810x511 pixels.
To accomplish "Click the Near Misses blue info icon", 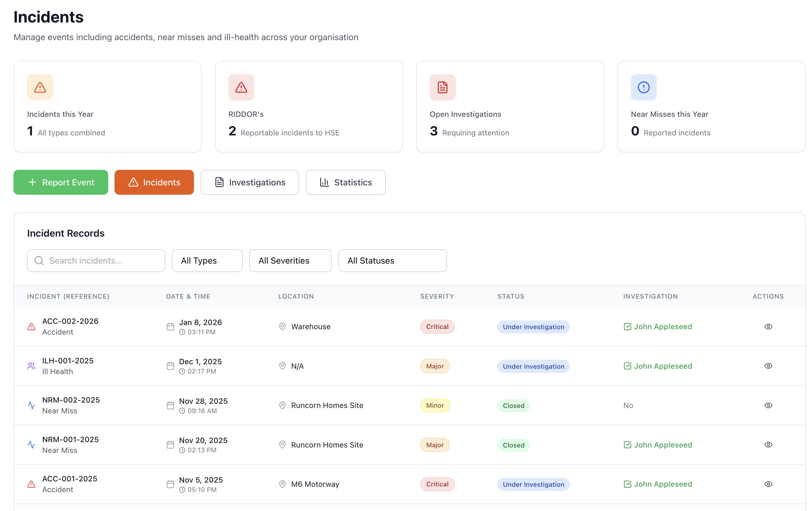I will click(x=643, y=87).
